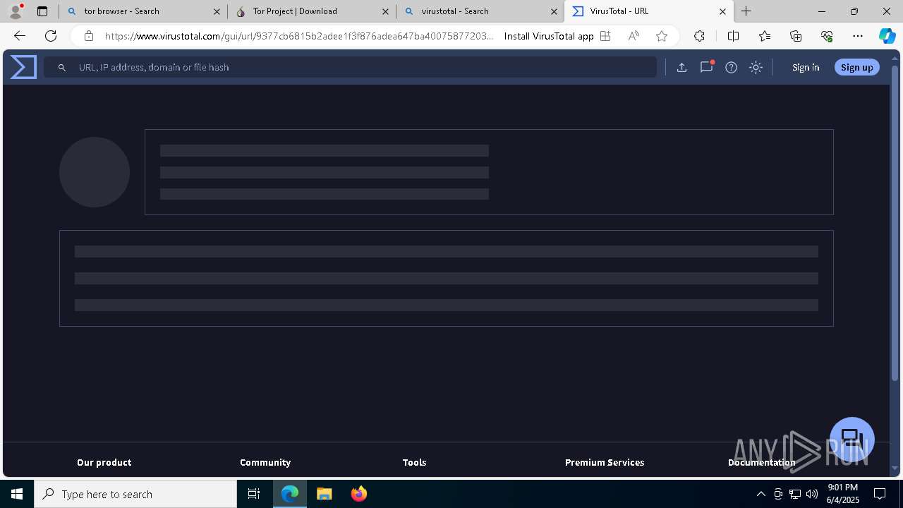This screenshot has height=508, width=903.
Task: Open Read aloud icon
Action: 634,36
